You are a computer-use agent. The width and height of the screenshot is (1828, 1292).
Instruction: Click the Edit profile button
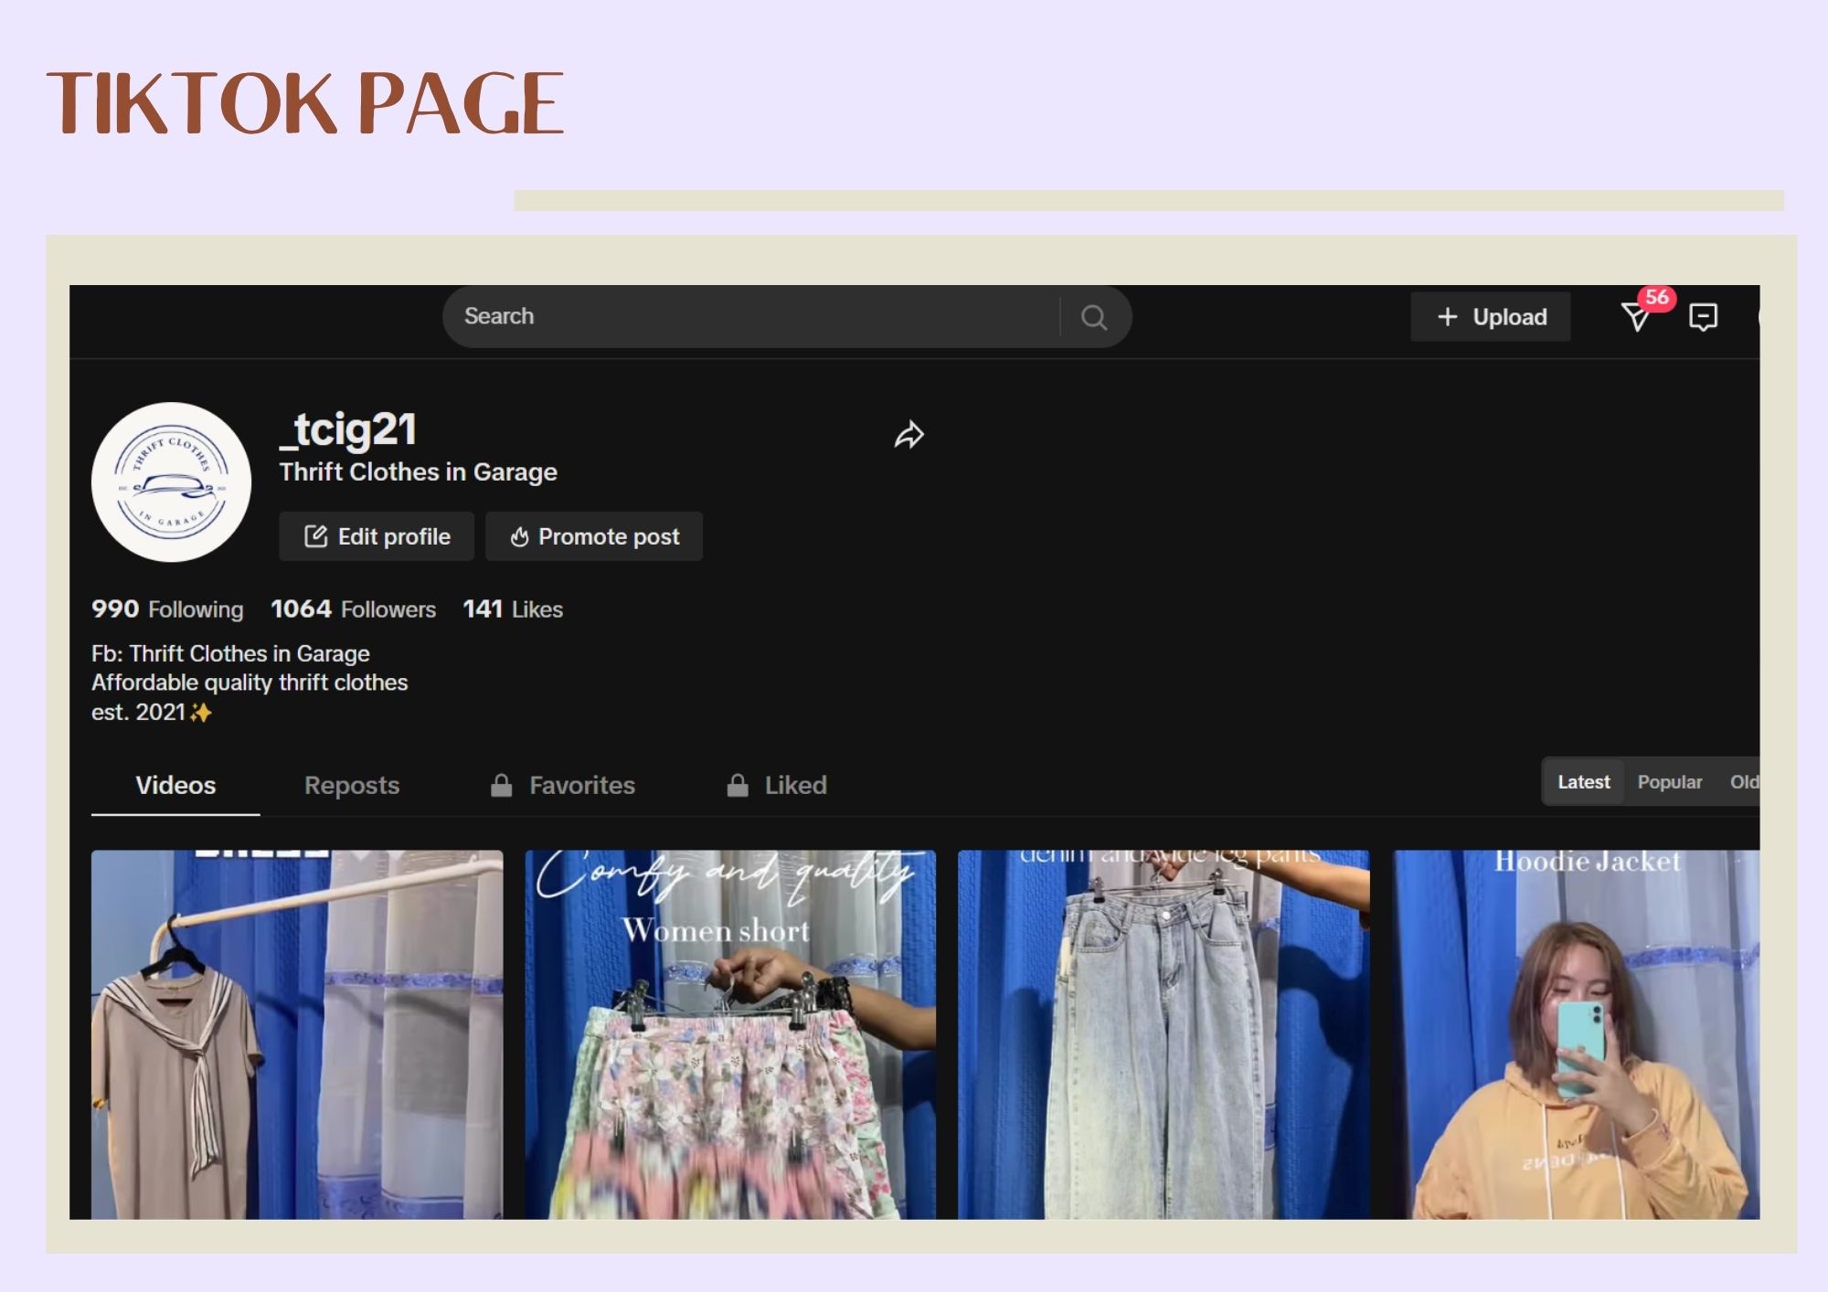click(377, 536)
